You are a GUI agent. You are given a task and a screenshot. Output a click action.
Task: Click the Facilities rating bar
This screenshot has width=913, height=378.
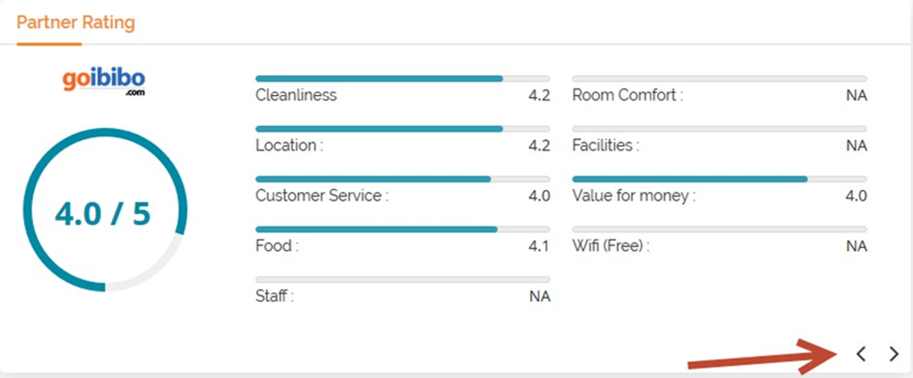click(x=719, y=129)
